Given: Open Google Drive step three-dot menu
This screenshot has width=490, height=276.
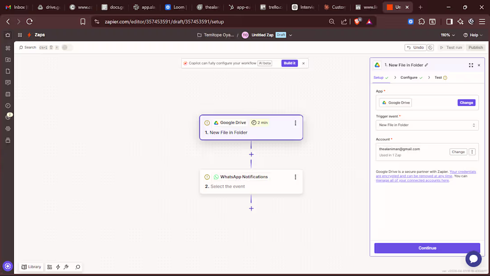Looking at the screenshot, I should (295, 123).
